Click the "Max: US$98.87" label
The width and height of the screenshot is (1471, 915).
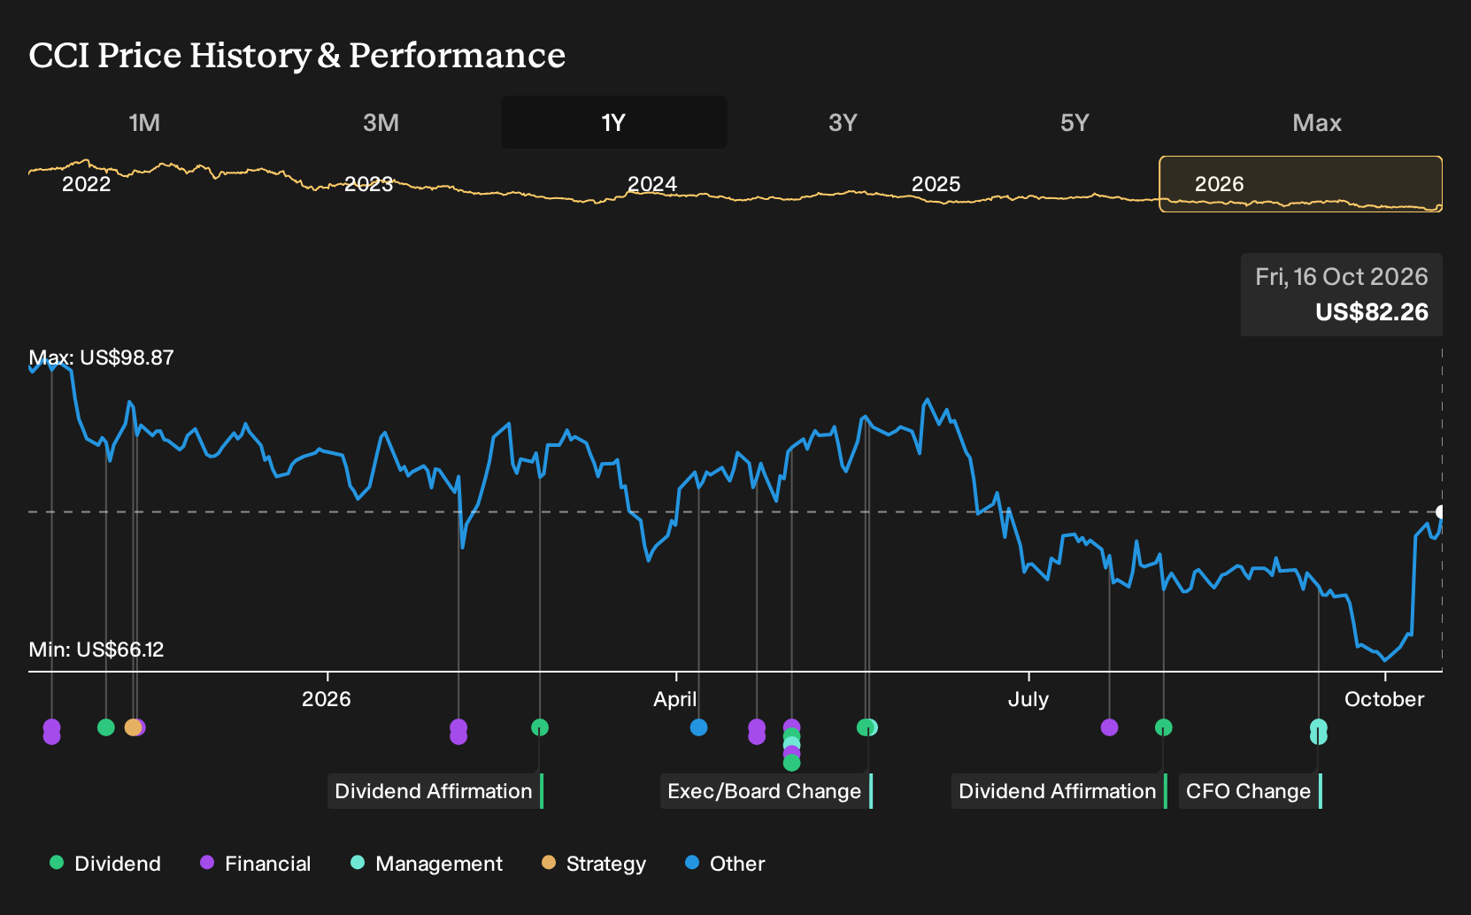point(102,358)
